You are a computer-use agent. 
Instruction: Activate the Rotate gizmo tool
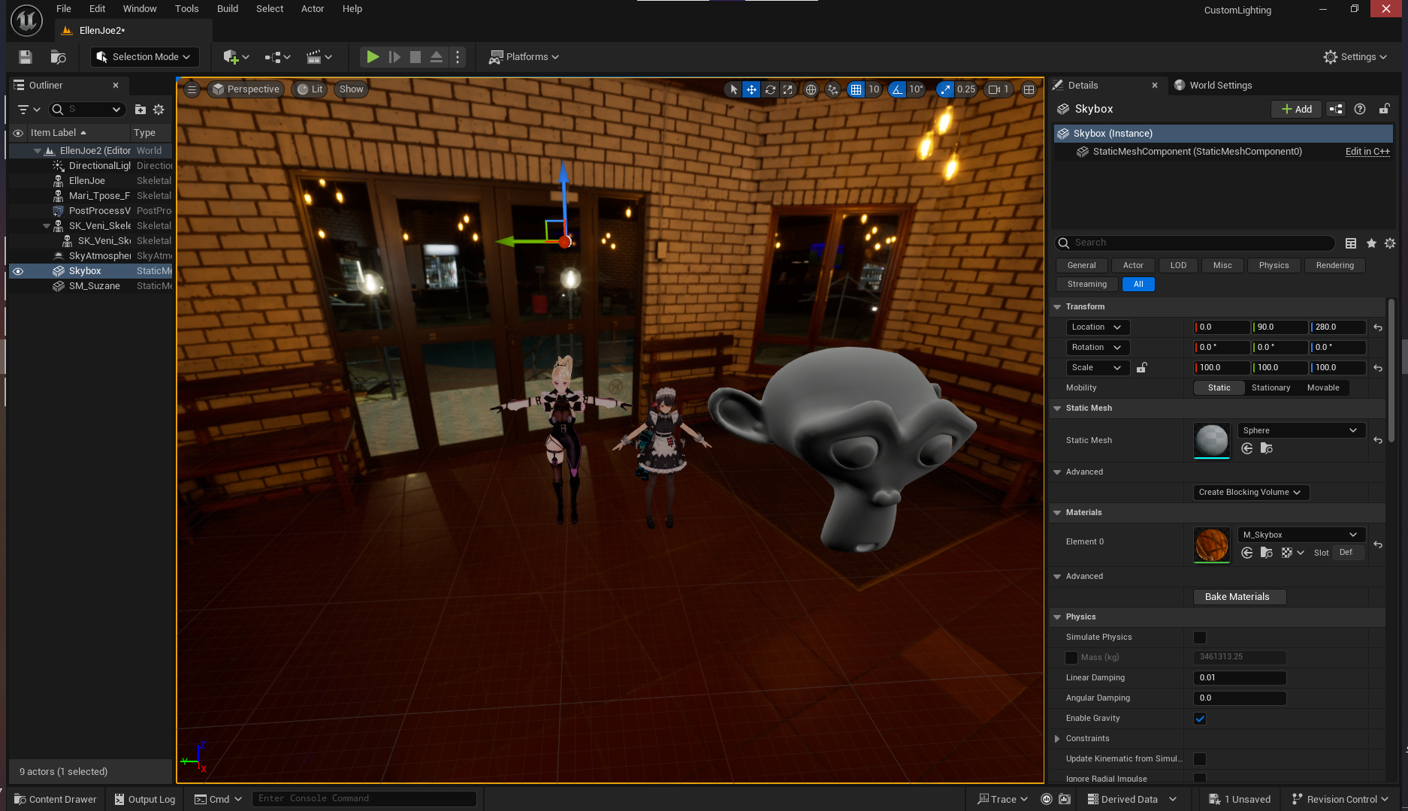point(770,89)
